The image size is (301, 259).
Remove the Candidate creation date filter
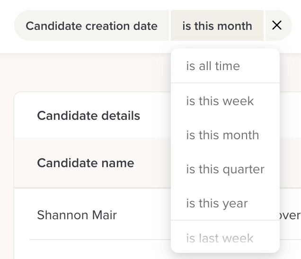[277, 26]
